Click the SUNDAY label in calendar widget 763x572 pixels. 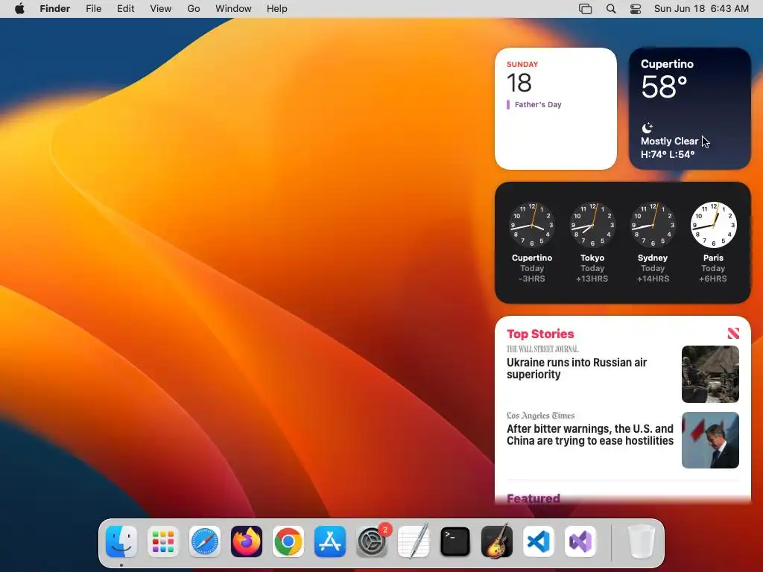(522, 64)
